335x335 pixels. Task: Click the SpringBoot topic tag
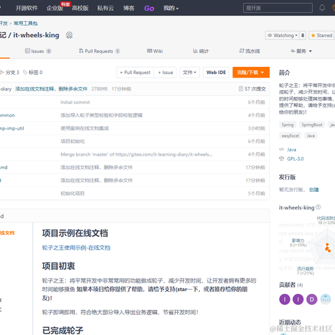312,125
